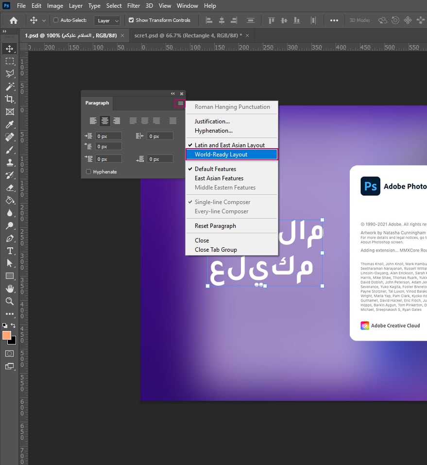This screenshot has width=427, height=465.
Task: Justify all in Paragraph panel
Action: tap(173, 121)
